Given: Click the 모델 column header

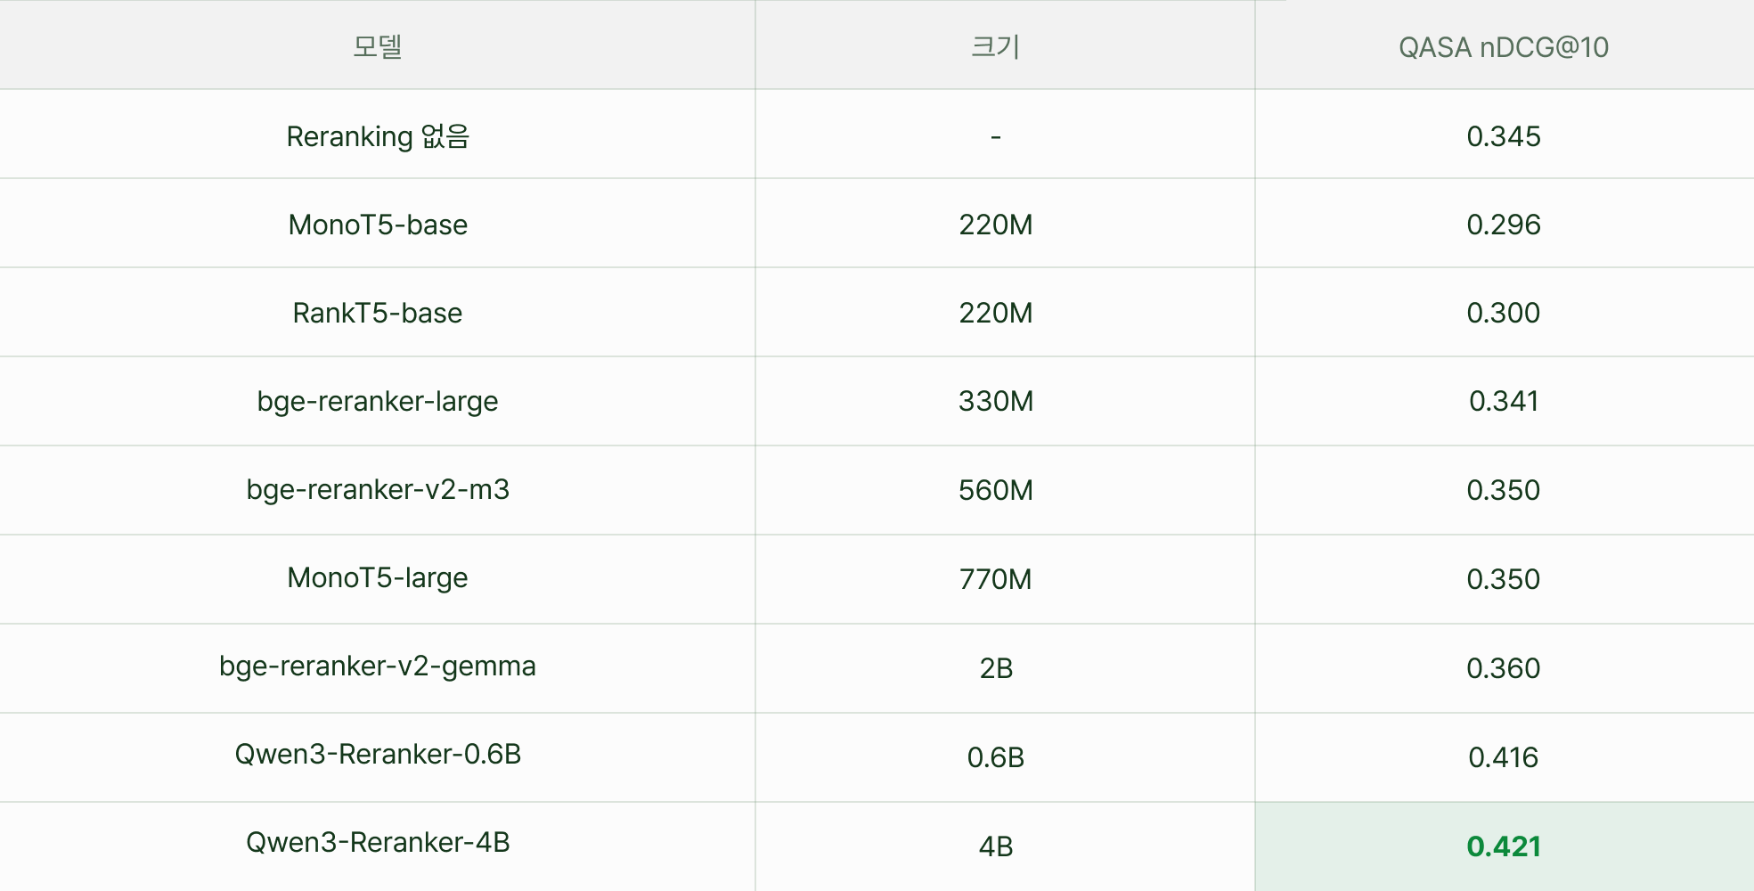Looking at the screenshot, I should tap(378, 45).
